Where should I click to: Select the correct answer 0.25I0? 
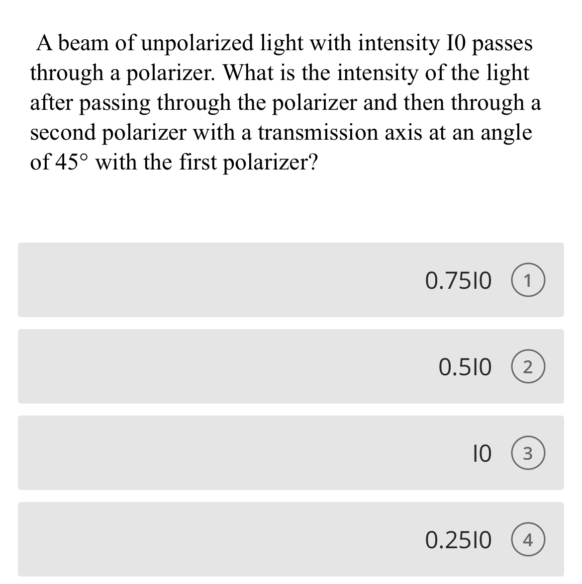click(291, 539)
